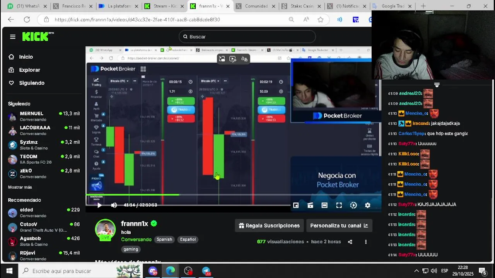
Task: Click the translate overlay icon on video
Action: click(244, 59)
